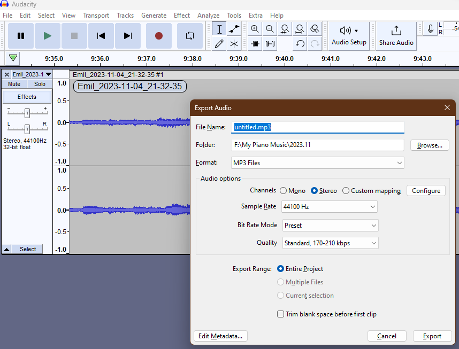Close the Export Audio dialog
The image size is (459, 349).
click(x=447, y=107)
